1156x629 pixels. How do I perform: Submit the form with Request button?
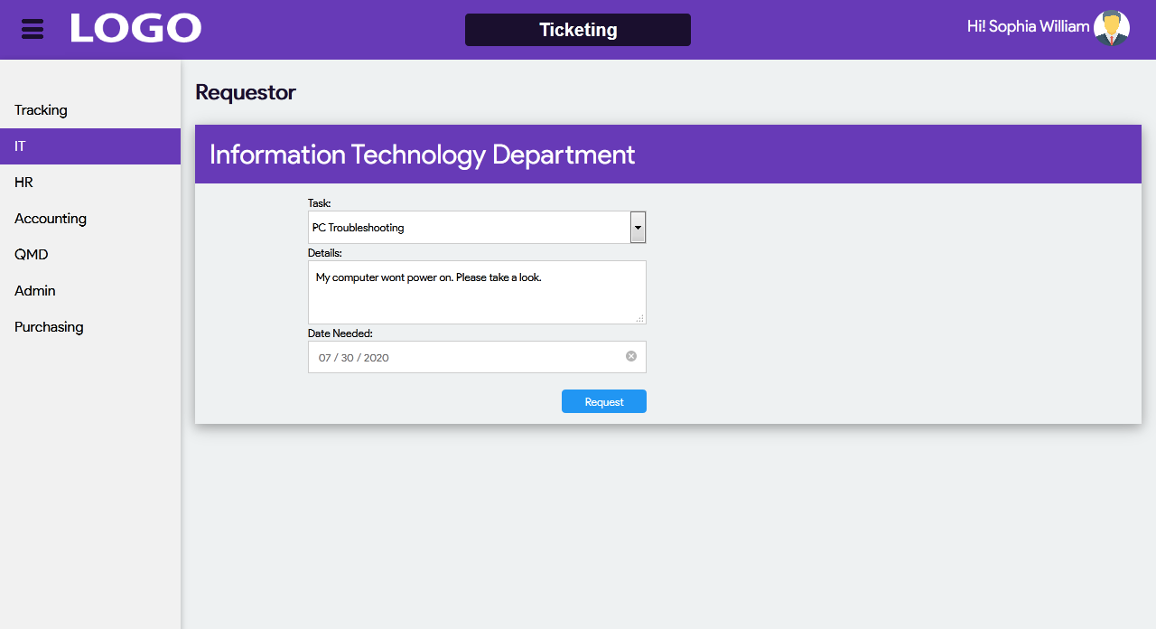[x=603, y=401]
